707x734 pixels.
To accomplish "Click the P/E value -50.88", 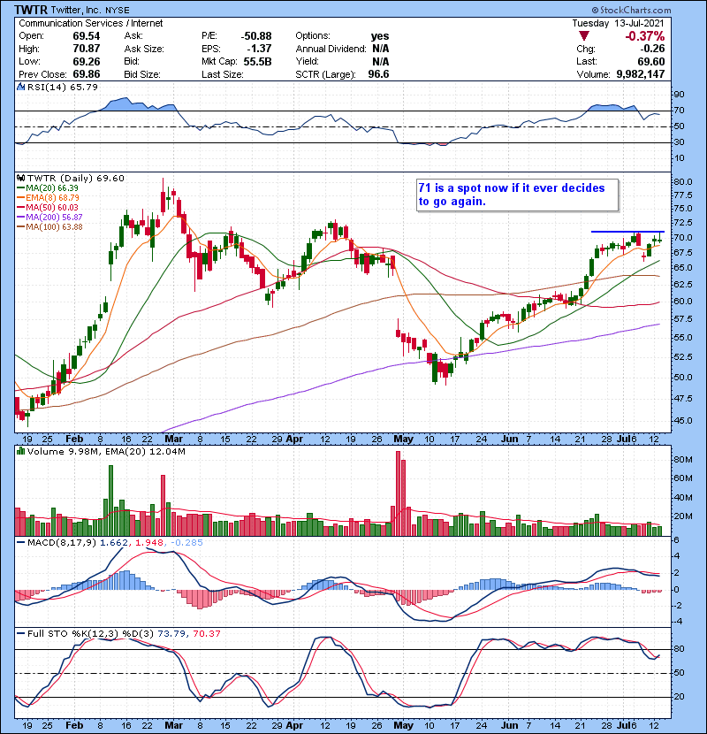I will (x=256, y=36).
